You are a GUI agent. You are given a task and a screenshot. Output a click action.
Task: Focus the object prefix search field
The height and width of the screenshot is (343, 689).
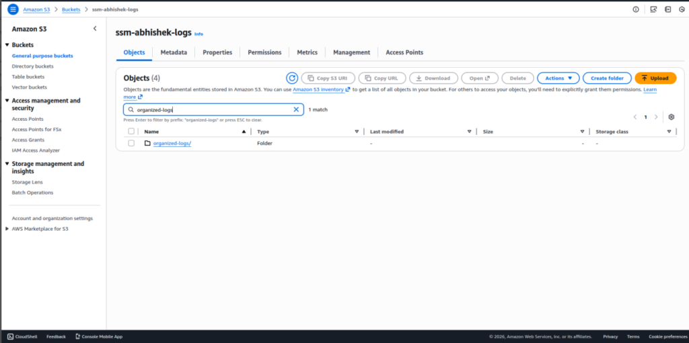[x=213, y=109]
